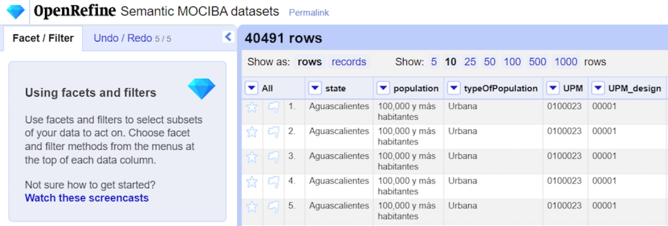Star row 3

pos(252,157)
